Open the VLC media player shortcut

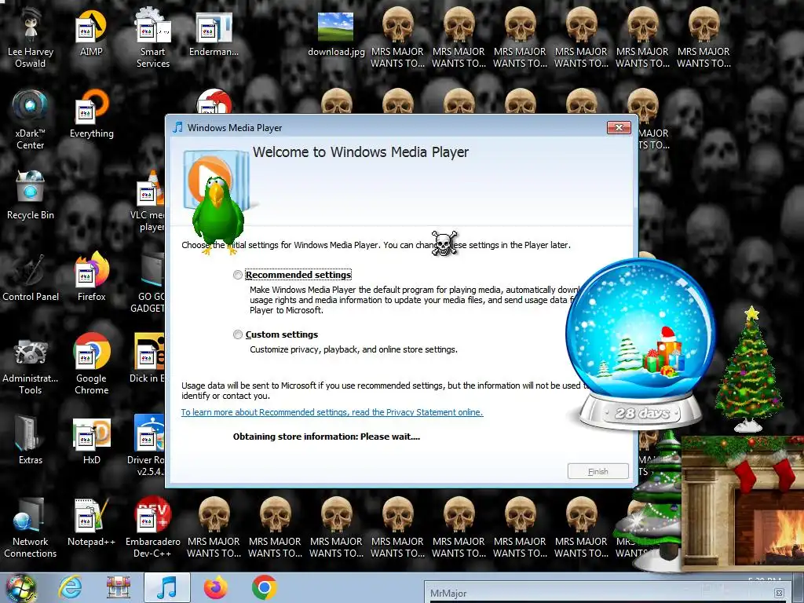click(x=148, y=202)
